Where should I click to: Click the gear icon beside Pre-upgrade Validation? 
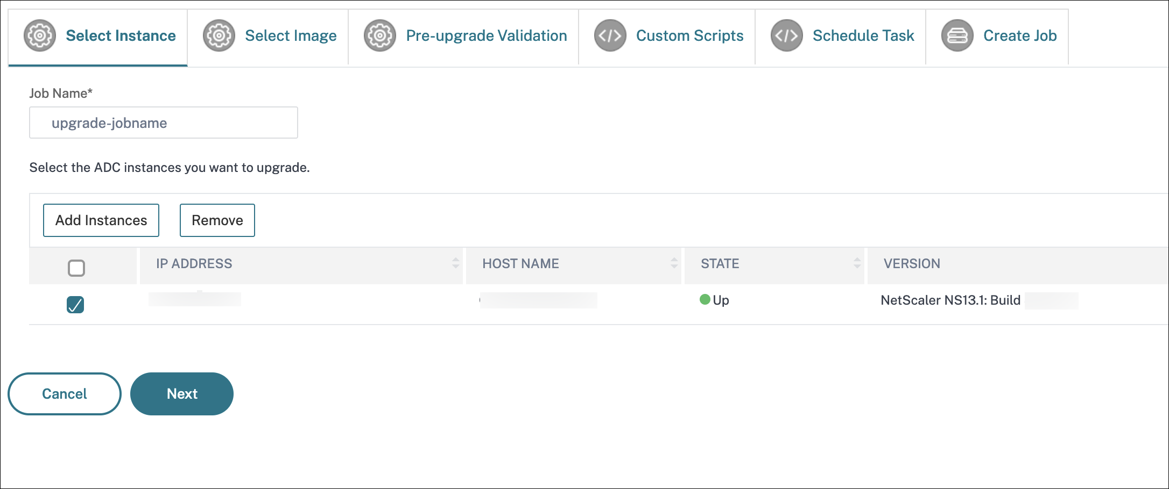point(380,35)
